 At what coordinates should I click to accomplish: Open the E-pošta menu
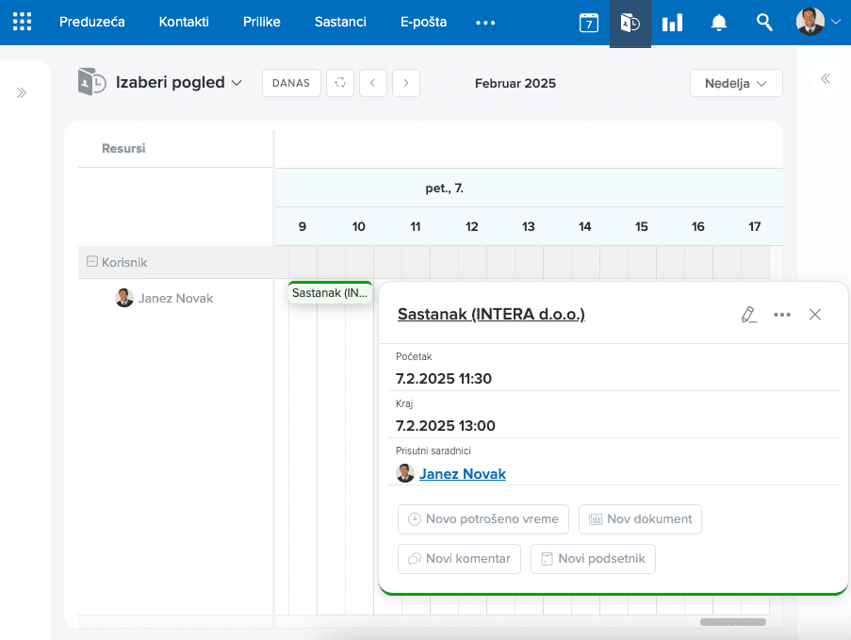coord(423,22)
